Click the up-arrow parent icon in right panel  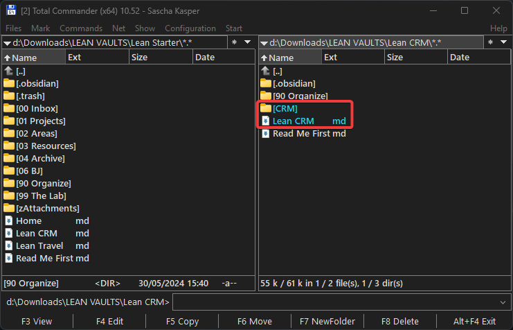point(265,71)
